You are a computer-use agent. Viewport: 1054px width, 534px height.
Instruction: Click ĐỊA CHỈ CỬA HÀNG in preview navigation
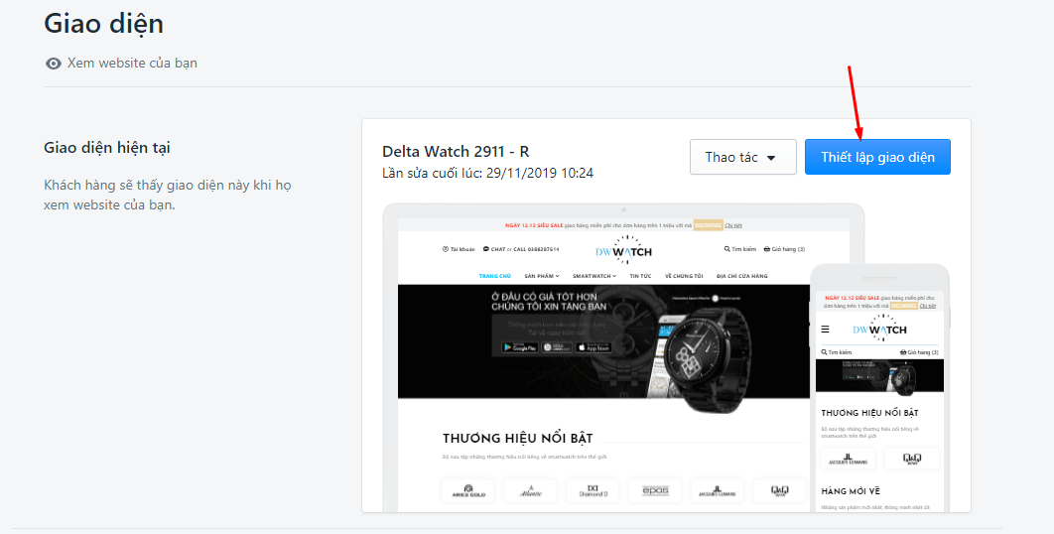tap(742, 276)
